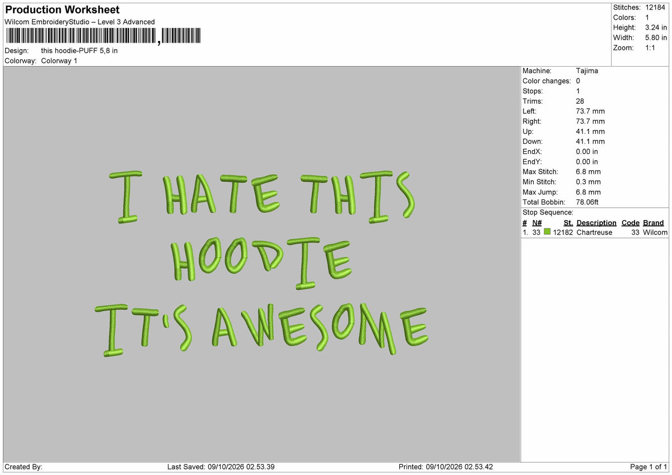The width and height of the screenshot is (672, 475).
Task: Select the Height value '3.24 in'
Action: tap(656, 27)
